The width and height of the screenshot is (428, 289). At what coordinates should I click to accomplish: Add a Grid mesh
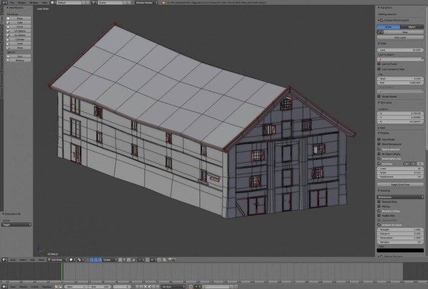click(x=19, y=56)
